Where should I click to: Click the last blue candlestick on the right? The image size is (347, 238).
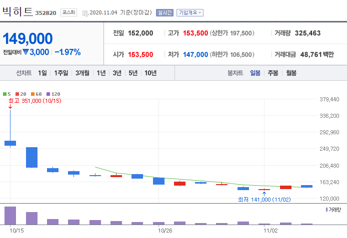point(306,186)
